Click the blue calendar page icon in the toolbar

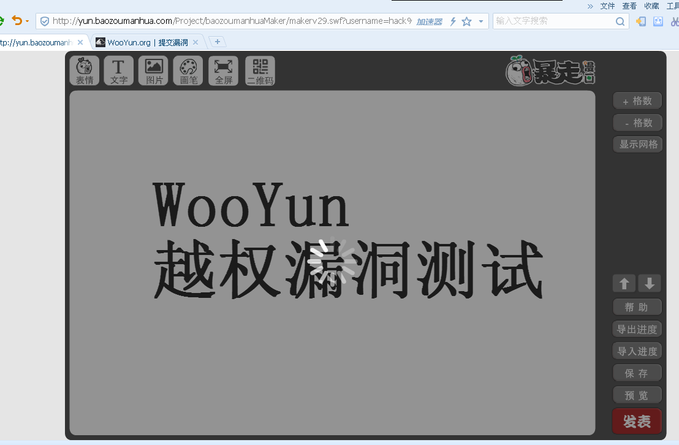click(658, 21)
